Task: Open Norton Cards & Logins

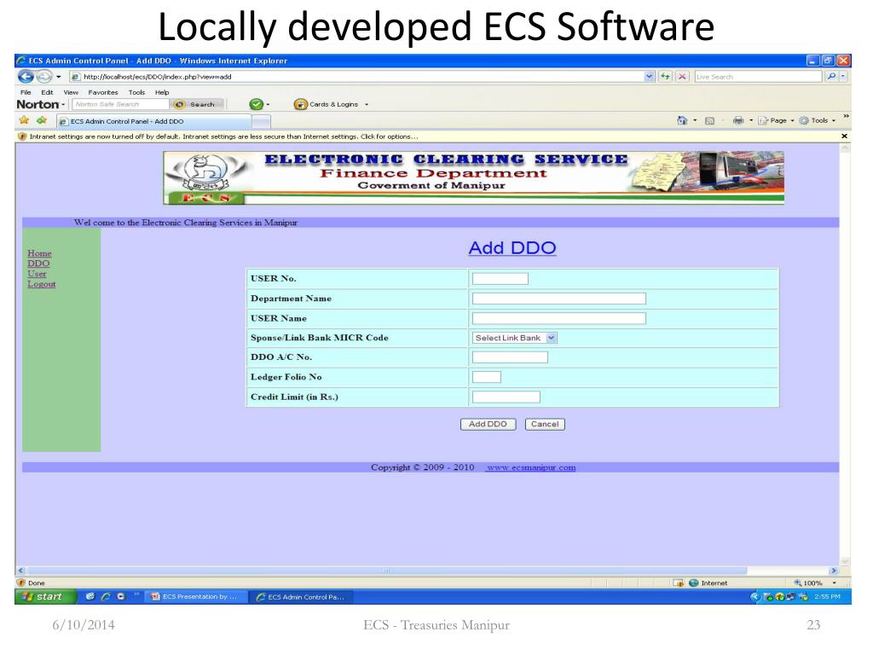Action: tap(326, 104)
